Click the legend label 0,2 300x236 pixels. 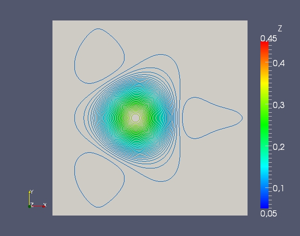pos(279,147)
